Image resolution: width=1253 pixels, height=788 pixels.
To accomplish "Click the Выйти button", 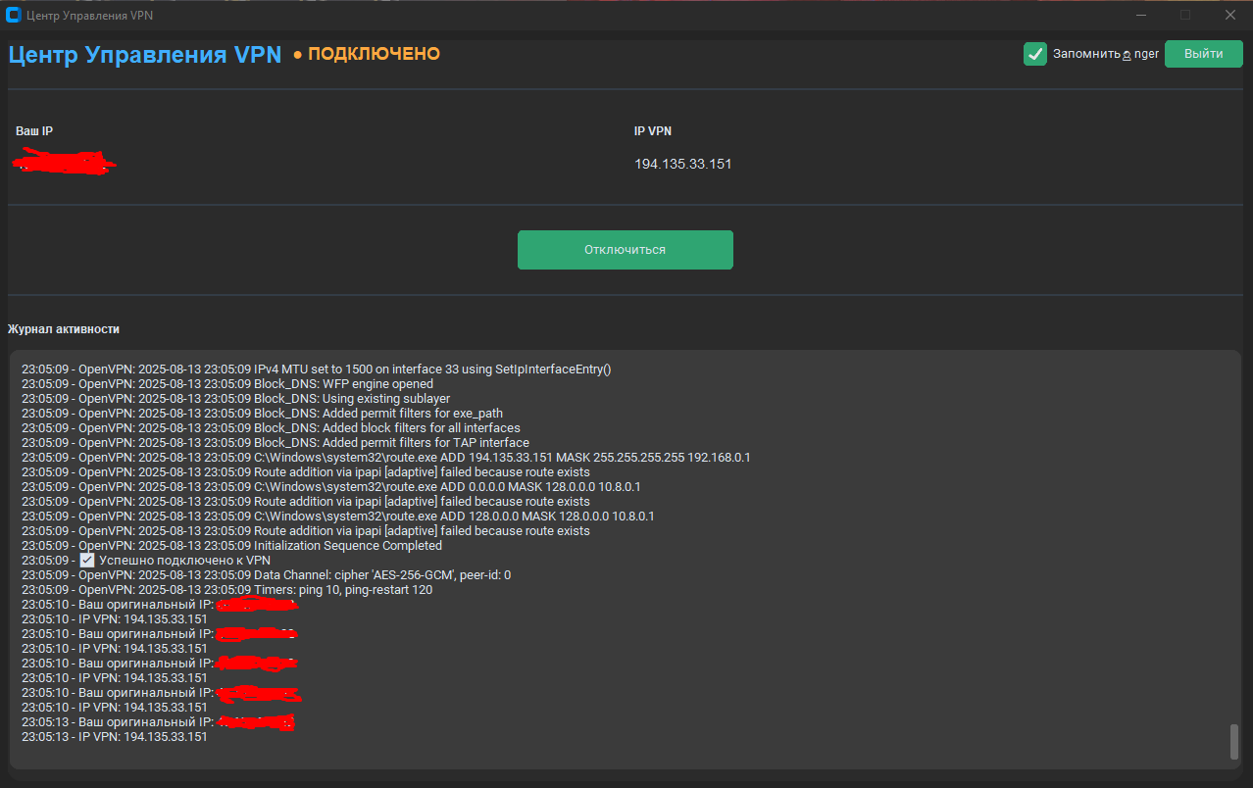I will click(1203, 54).
